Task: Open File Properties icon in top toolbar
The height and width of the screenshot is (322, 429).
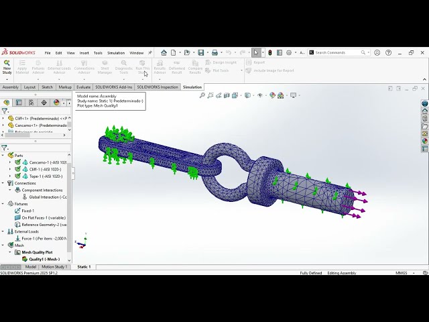Action: pos(280,52)
